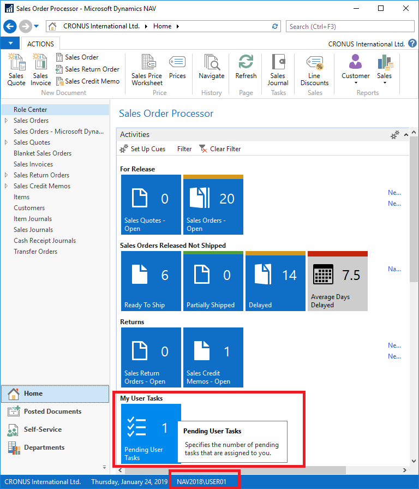Click the Sales Order ribbon action

pyautogui.click(x=77, y=57)
